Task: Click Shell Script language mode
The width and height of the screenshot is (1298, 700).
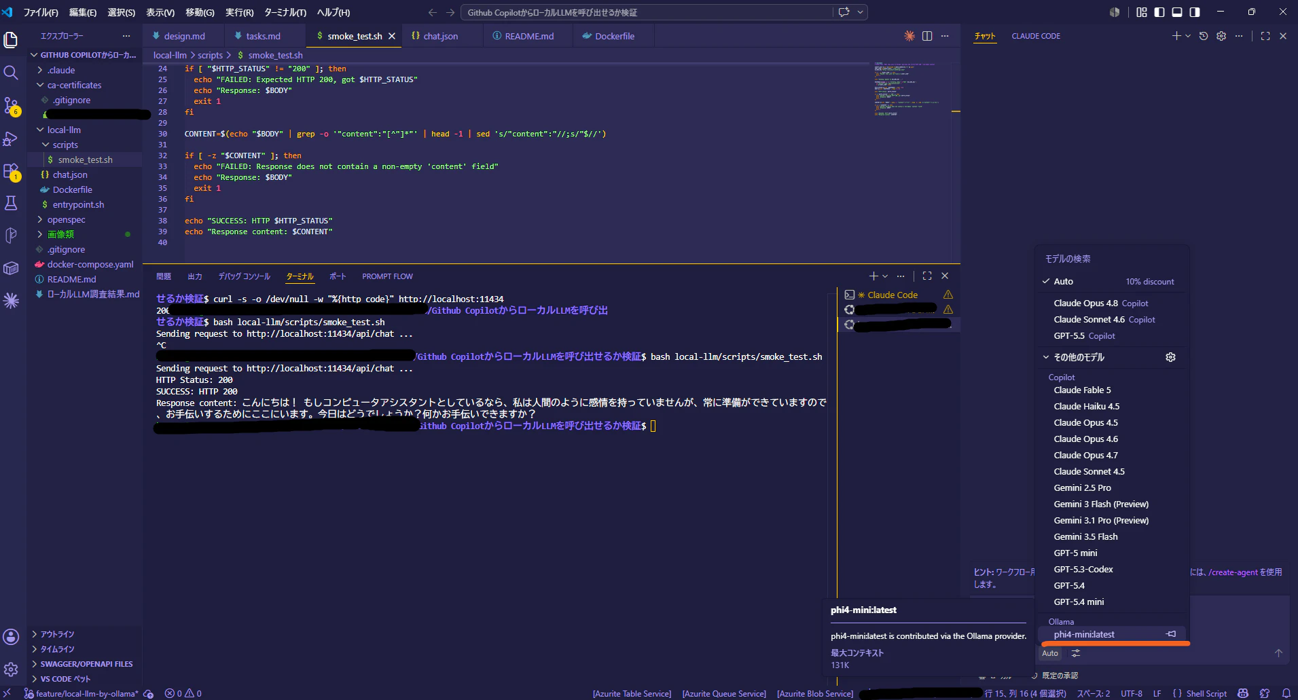Action: coord(1206,693)
